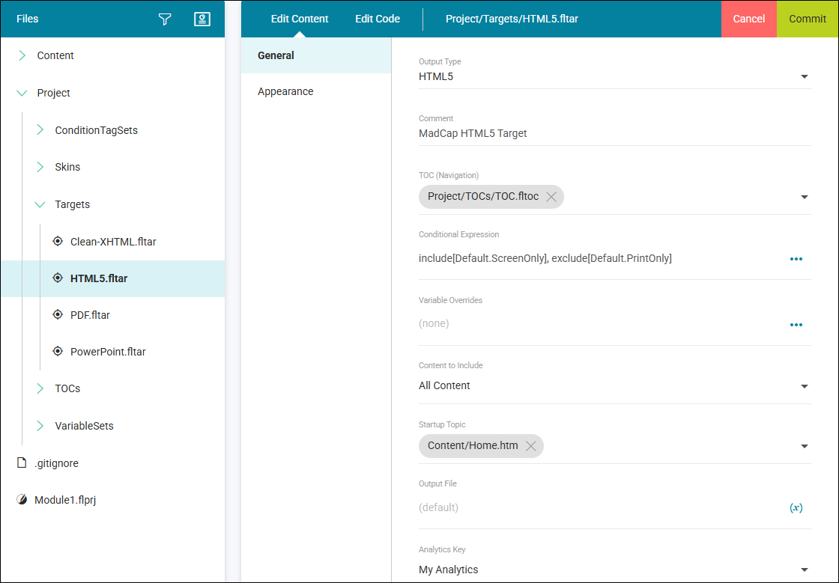Switch to the Edit Content tab
Image resolution: width=839 pixels, height=583 pixels.
coord(300,19)
